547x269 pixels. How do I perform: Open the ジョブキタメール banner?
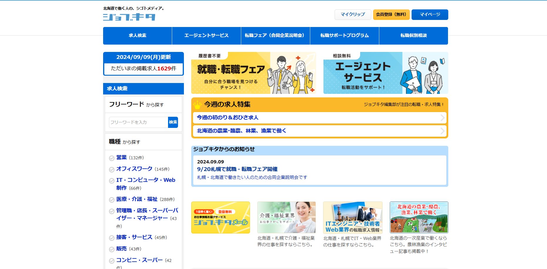(220, 218)
